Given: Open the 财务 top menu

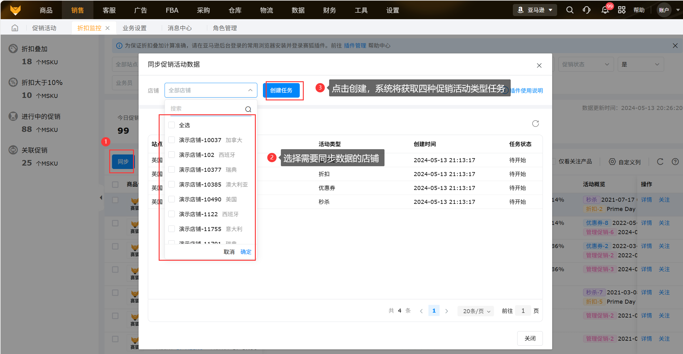Looking at the screenshot, I should click(329, 10).
